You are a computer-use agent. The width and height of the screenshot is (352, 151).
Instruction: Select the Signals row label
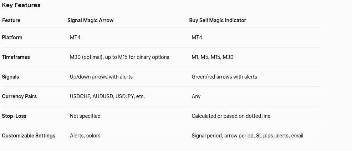tap(11, 77)
